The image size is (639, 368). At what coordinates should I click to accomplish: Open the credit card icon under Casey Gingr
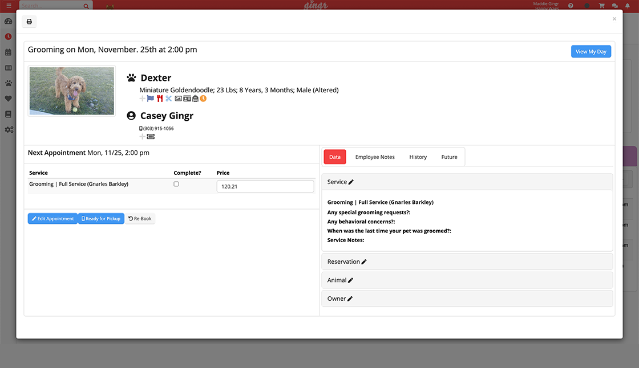click(151, 137)
